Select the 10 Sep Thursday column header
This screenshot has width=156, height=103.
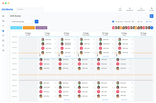(105, 34)
